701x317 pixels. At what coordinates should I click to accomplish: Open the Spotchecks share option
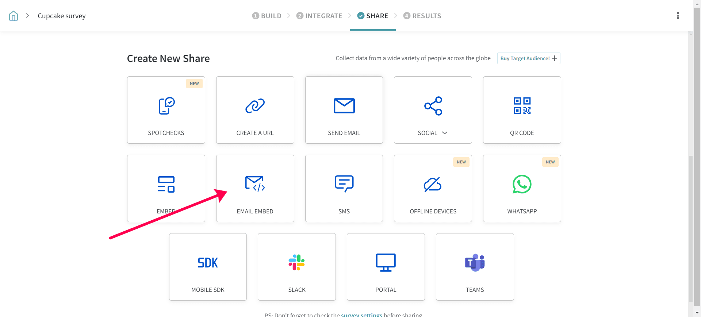tap(166, 110)
